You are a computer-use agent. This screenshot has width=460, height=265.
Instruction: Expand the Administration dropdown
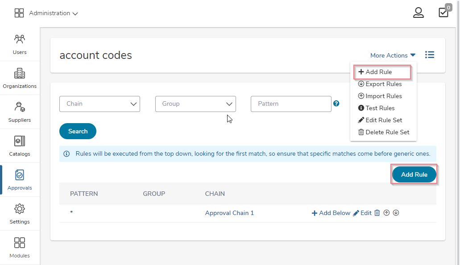tap(54, 13)
